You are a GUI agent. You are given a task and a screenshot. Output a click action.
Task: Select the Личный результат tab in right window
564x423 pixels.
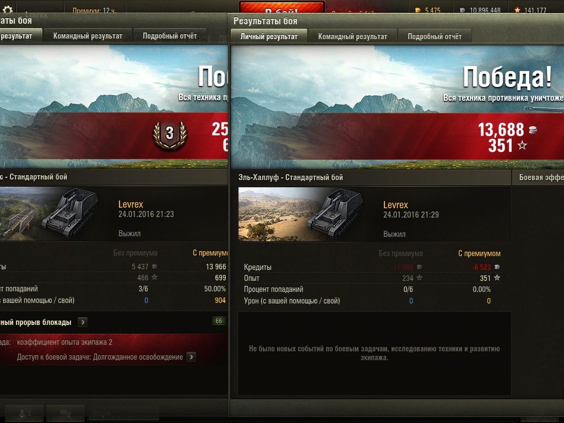(269, 36)
